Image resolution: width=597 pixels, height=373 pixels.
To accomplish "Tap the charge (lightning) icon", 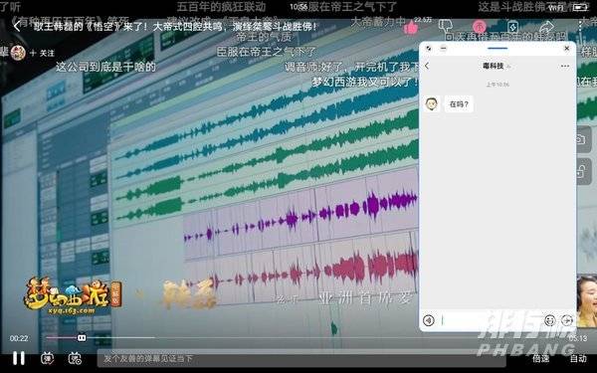I will [x=512, y=27].
